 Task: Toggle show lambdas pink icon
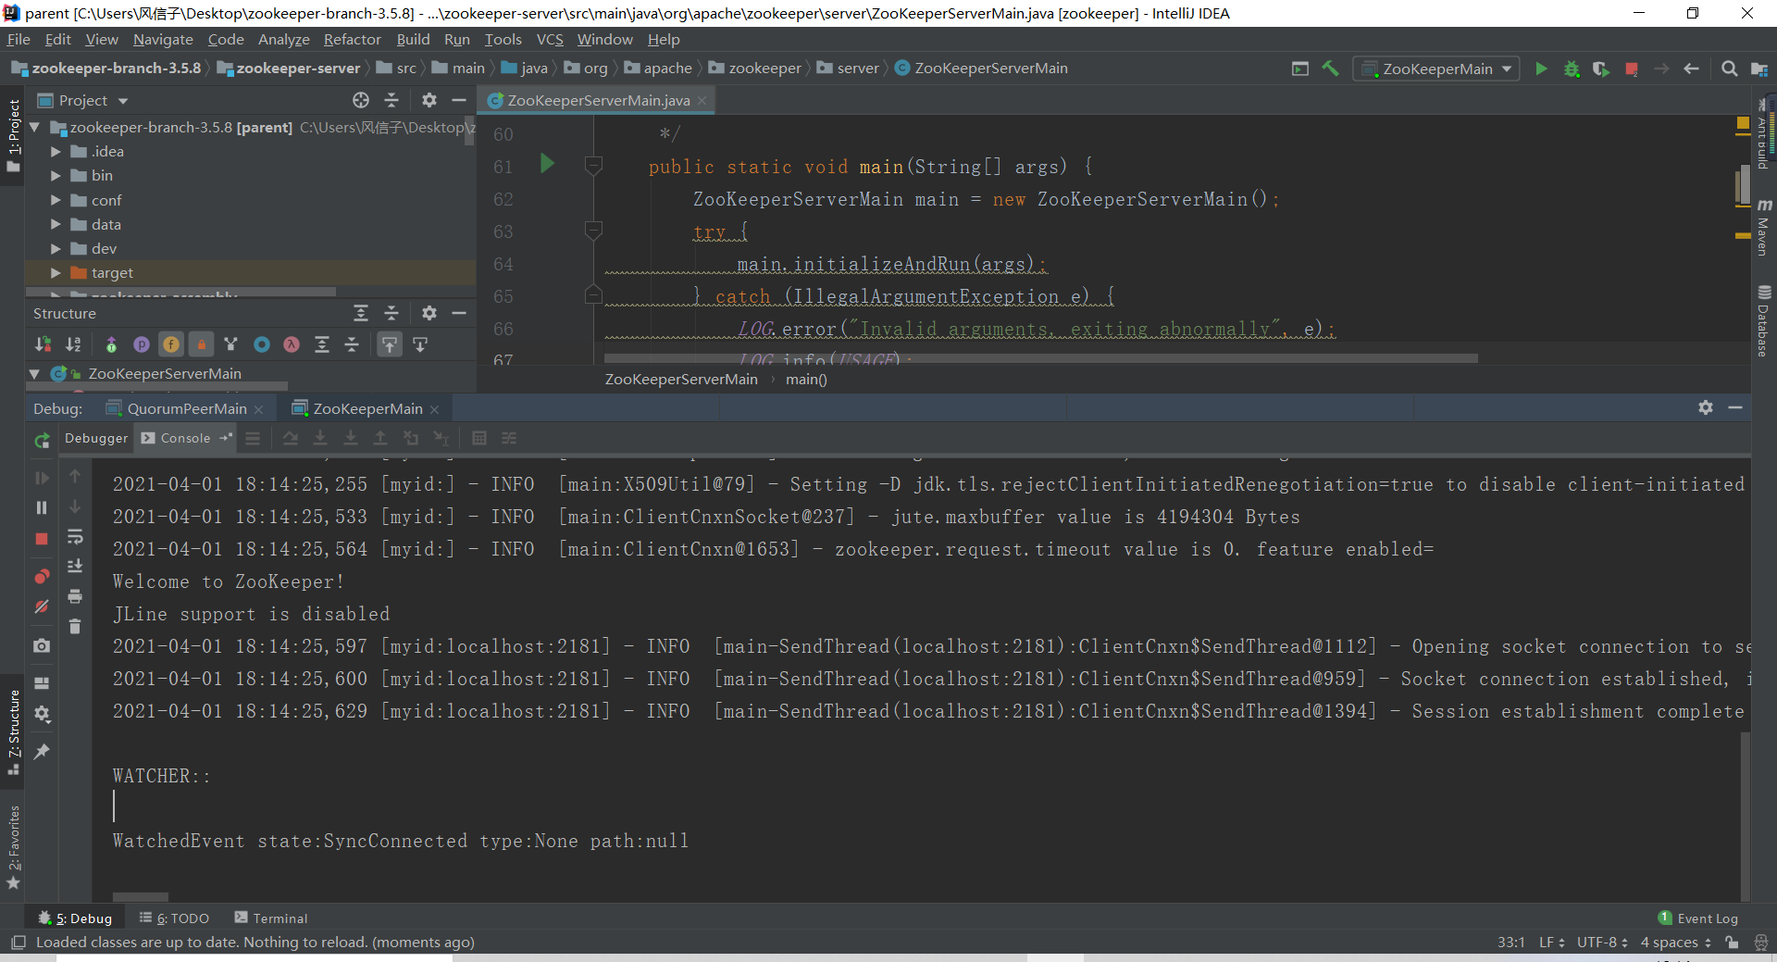[292, 344]
